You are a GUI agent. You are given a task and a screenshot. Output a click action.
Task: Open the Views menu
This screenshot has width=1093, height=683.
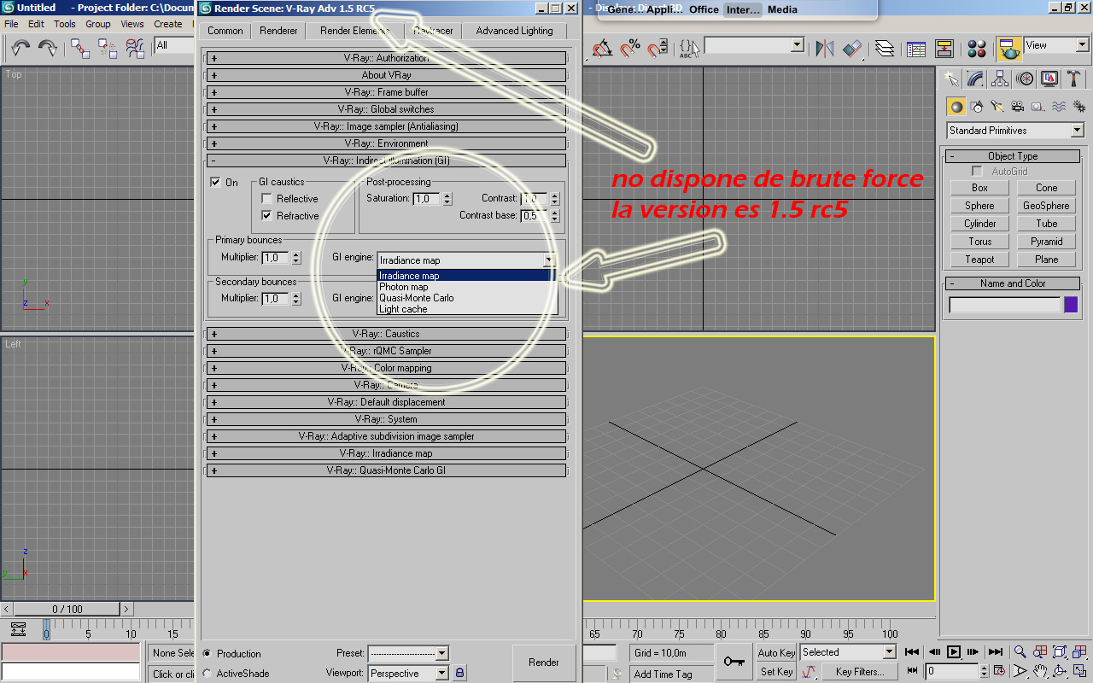pyautogui.click(x=132, y=24)
